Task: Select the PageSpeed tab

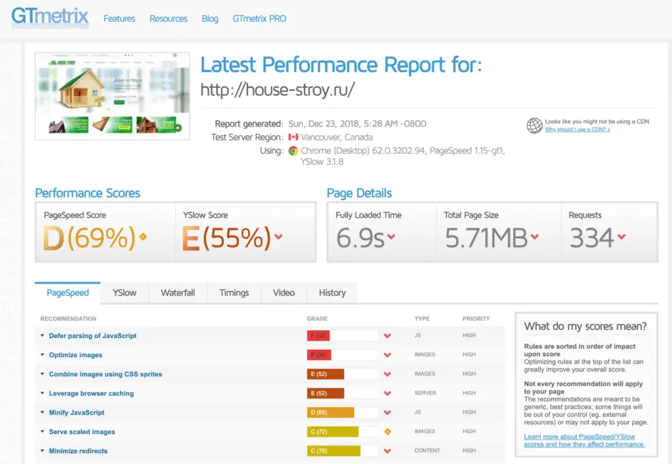Action: (x=68, y=293)
